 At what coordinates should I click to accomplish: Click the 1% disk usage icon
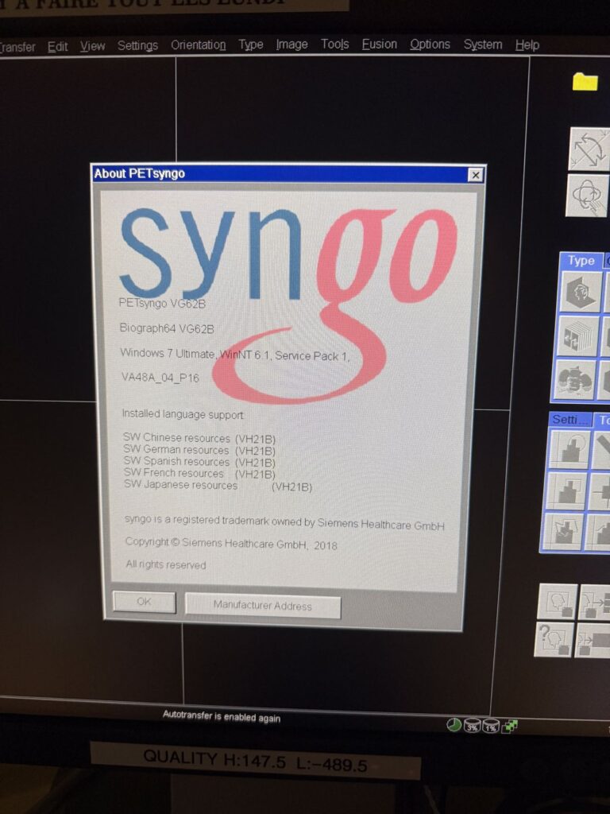pos(490,727)
